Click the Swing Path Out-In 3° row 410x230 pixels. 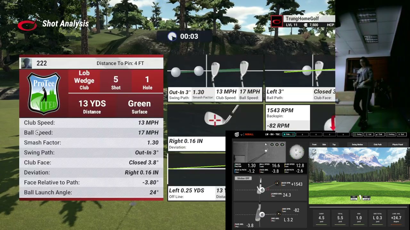(91, 153)
